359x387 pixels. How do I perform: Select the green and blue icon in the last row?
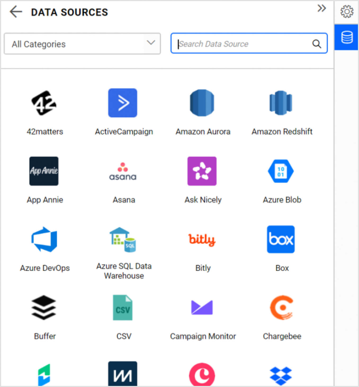44,375
